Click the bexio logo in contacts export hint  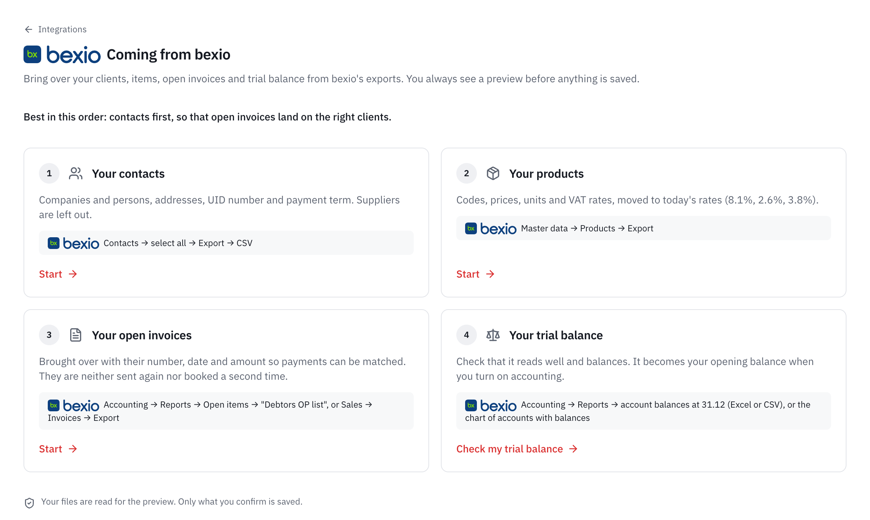(73, 243)
